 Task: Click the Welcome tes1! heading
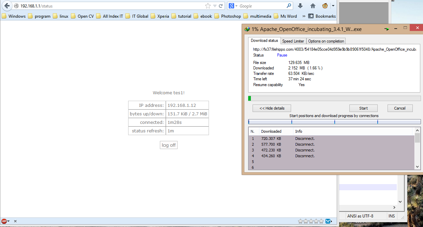click(168, 93)
